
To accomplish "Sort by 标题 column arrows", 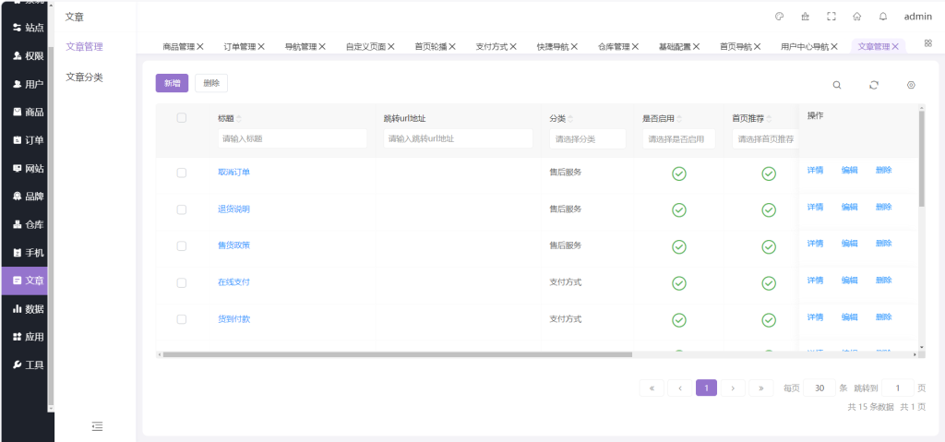I will [x=239, y=118].
